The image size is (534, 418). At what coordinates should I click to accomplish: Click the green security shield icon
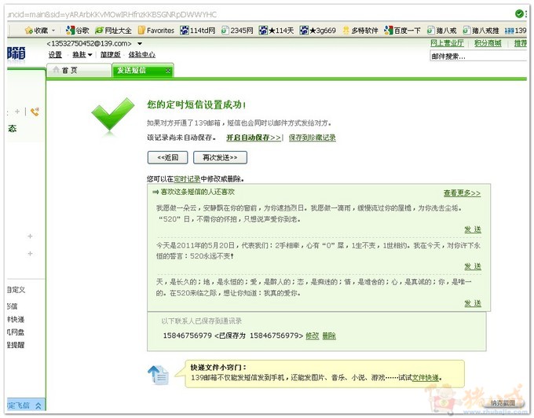pos(519,13)
